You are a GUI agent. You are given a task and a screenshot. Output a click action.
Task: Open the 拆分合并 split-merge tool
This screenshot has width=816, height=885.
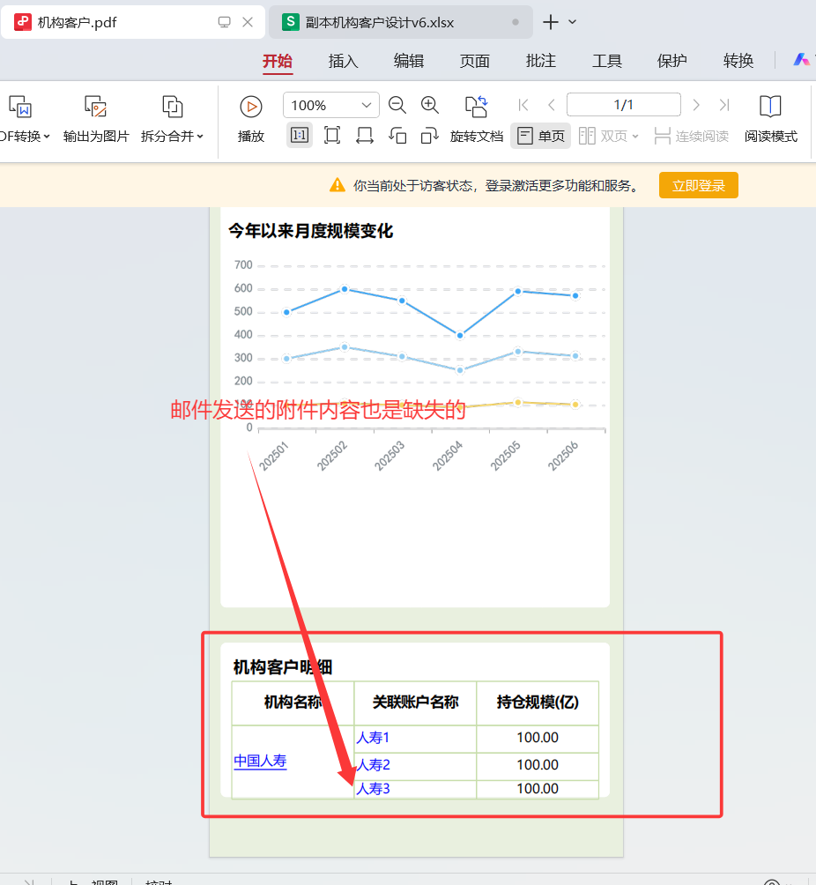click(x=172, y=119)
